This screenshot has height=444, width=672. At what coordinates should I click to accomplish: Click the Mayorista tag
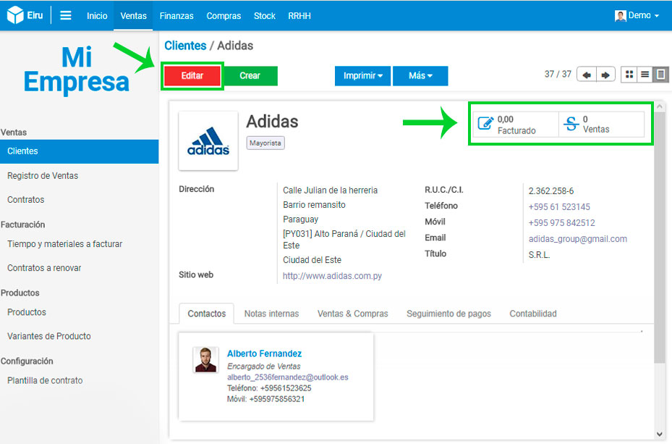coord(265,143)
